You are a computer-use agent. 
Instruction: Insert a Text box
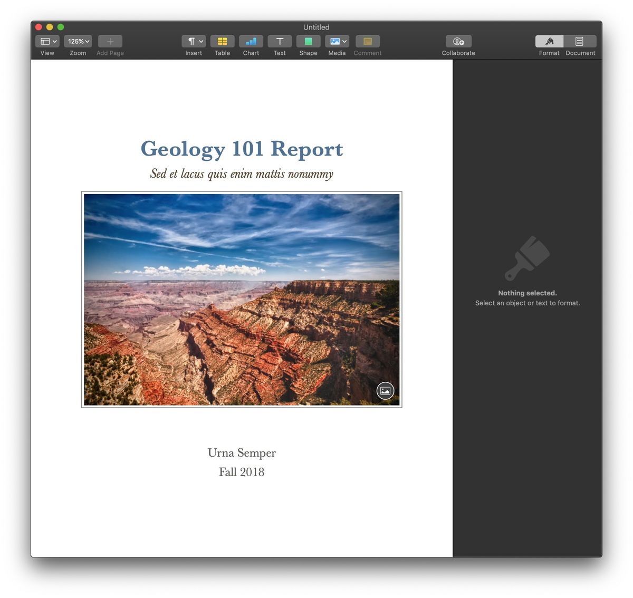(280, 41)
